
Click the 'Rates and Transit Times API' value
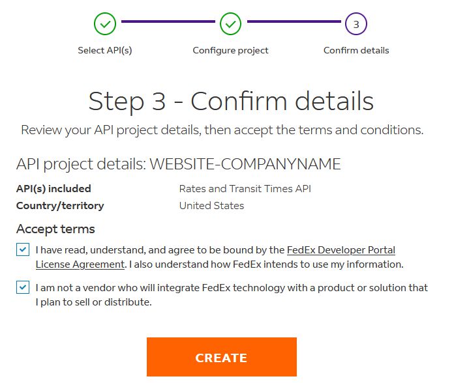tap(245, 189)
